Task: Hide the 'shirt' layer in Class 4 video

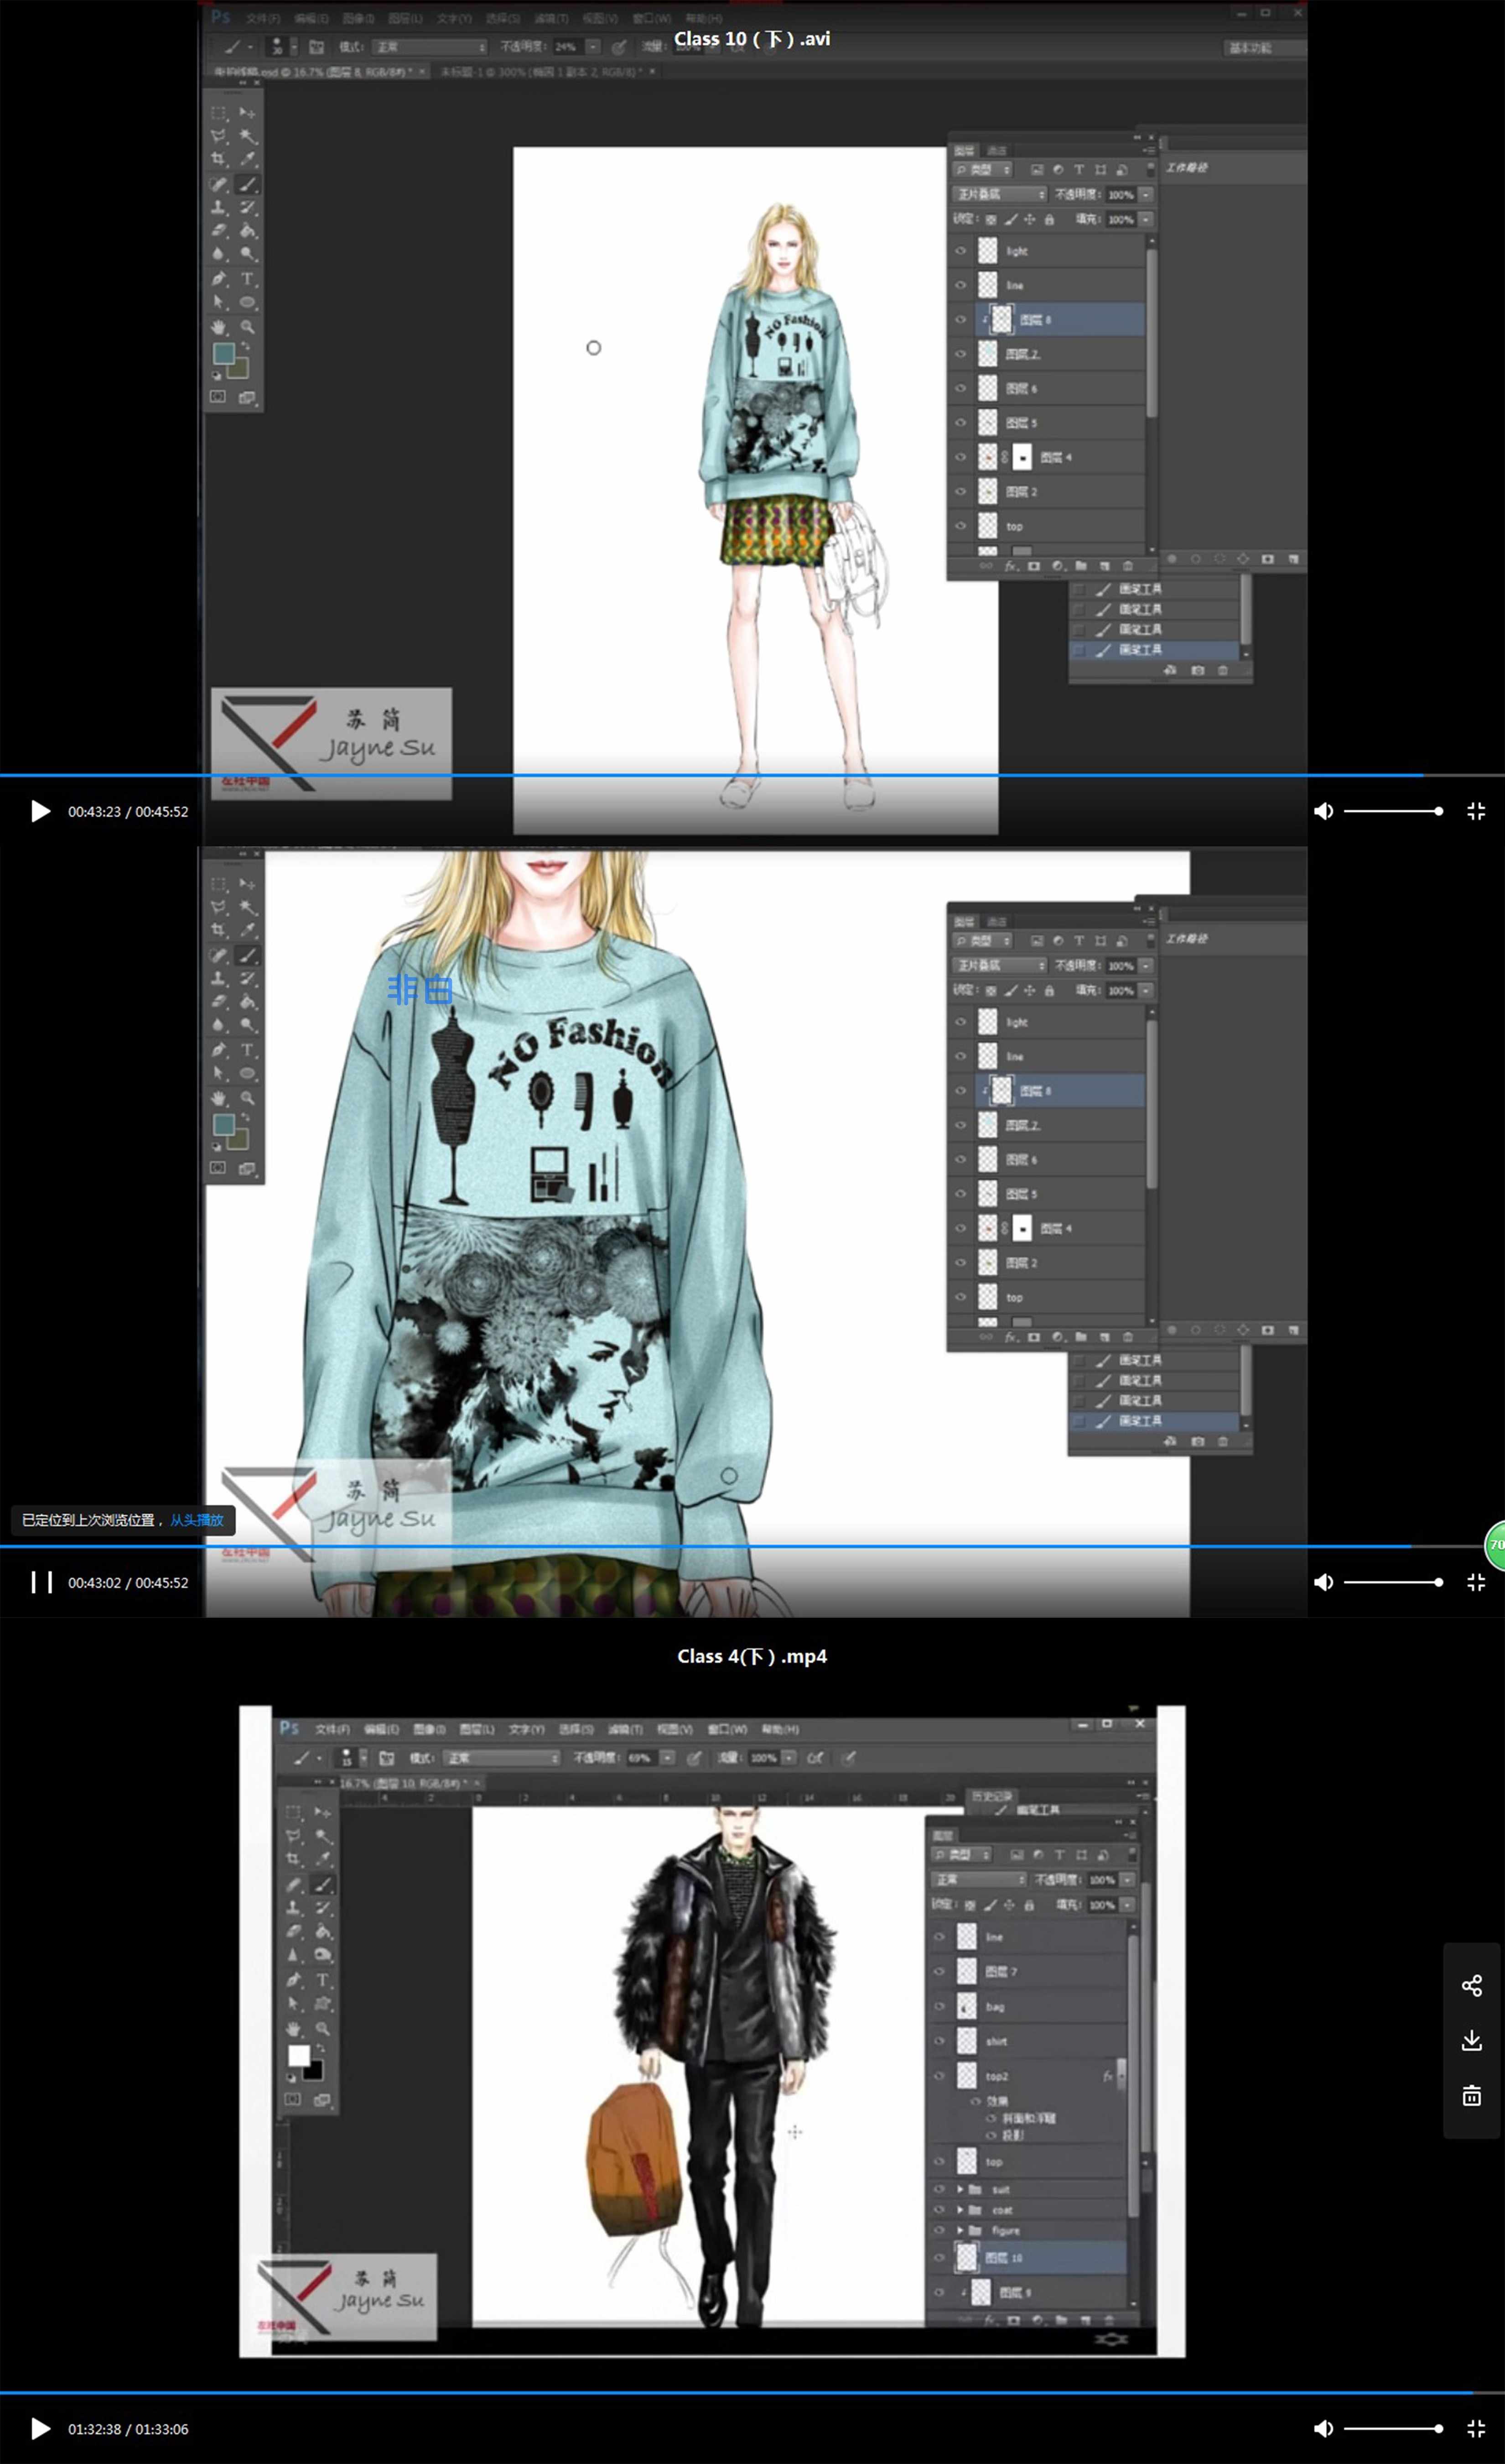Action: (x=939, y=2041)
